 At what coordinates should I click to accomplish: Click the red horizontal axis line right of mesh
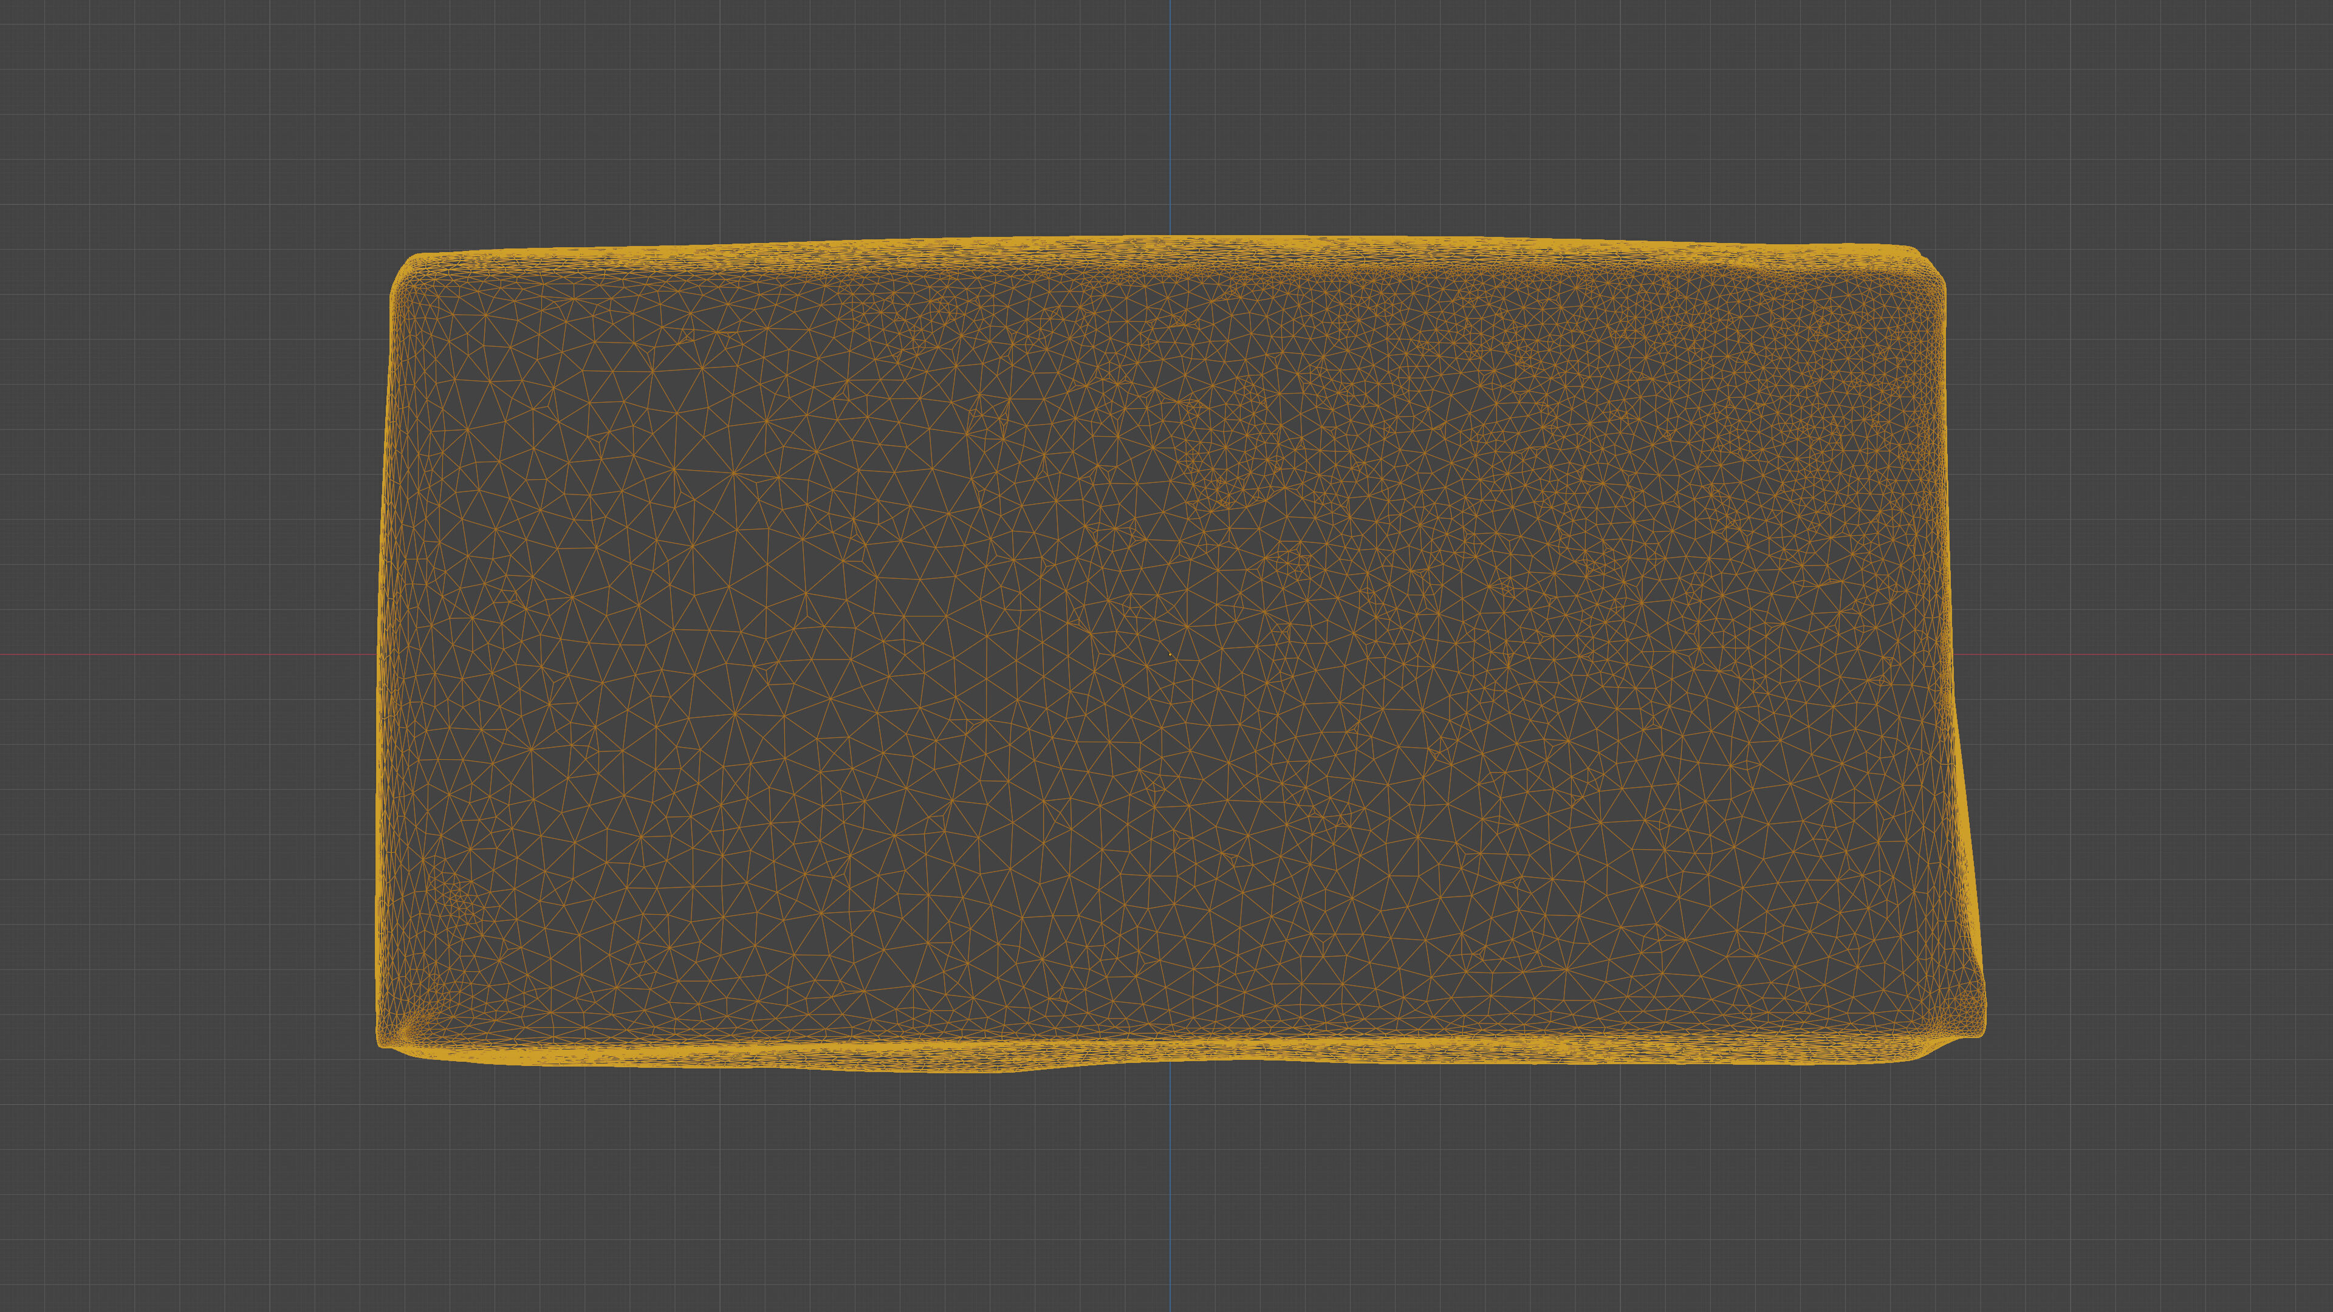(2156, 654)
